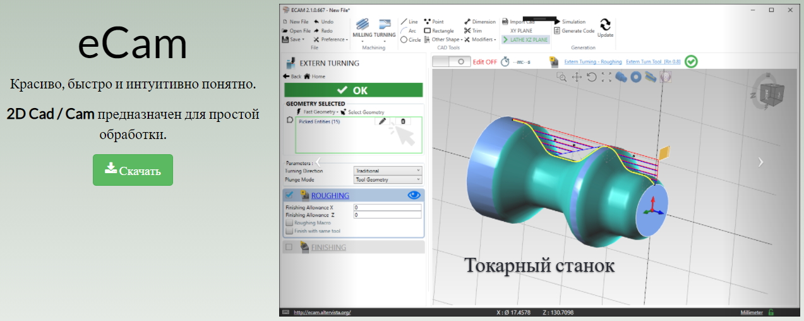Image resolution: width=804 pixels, height=321 pixels.
Task: Click Select Geometry option
Action: [x=362, y=112]
